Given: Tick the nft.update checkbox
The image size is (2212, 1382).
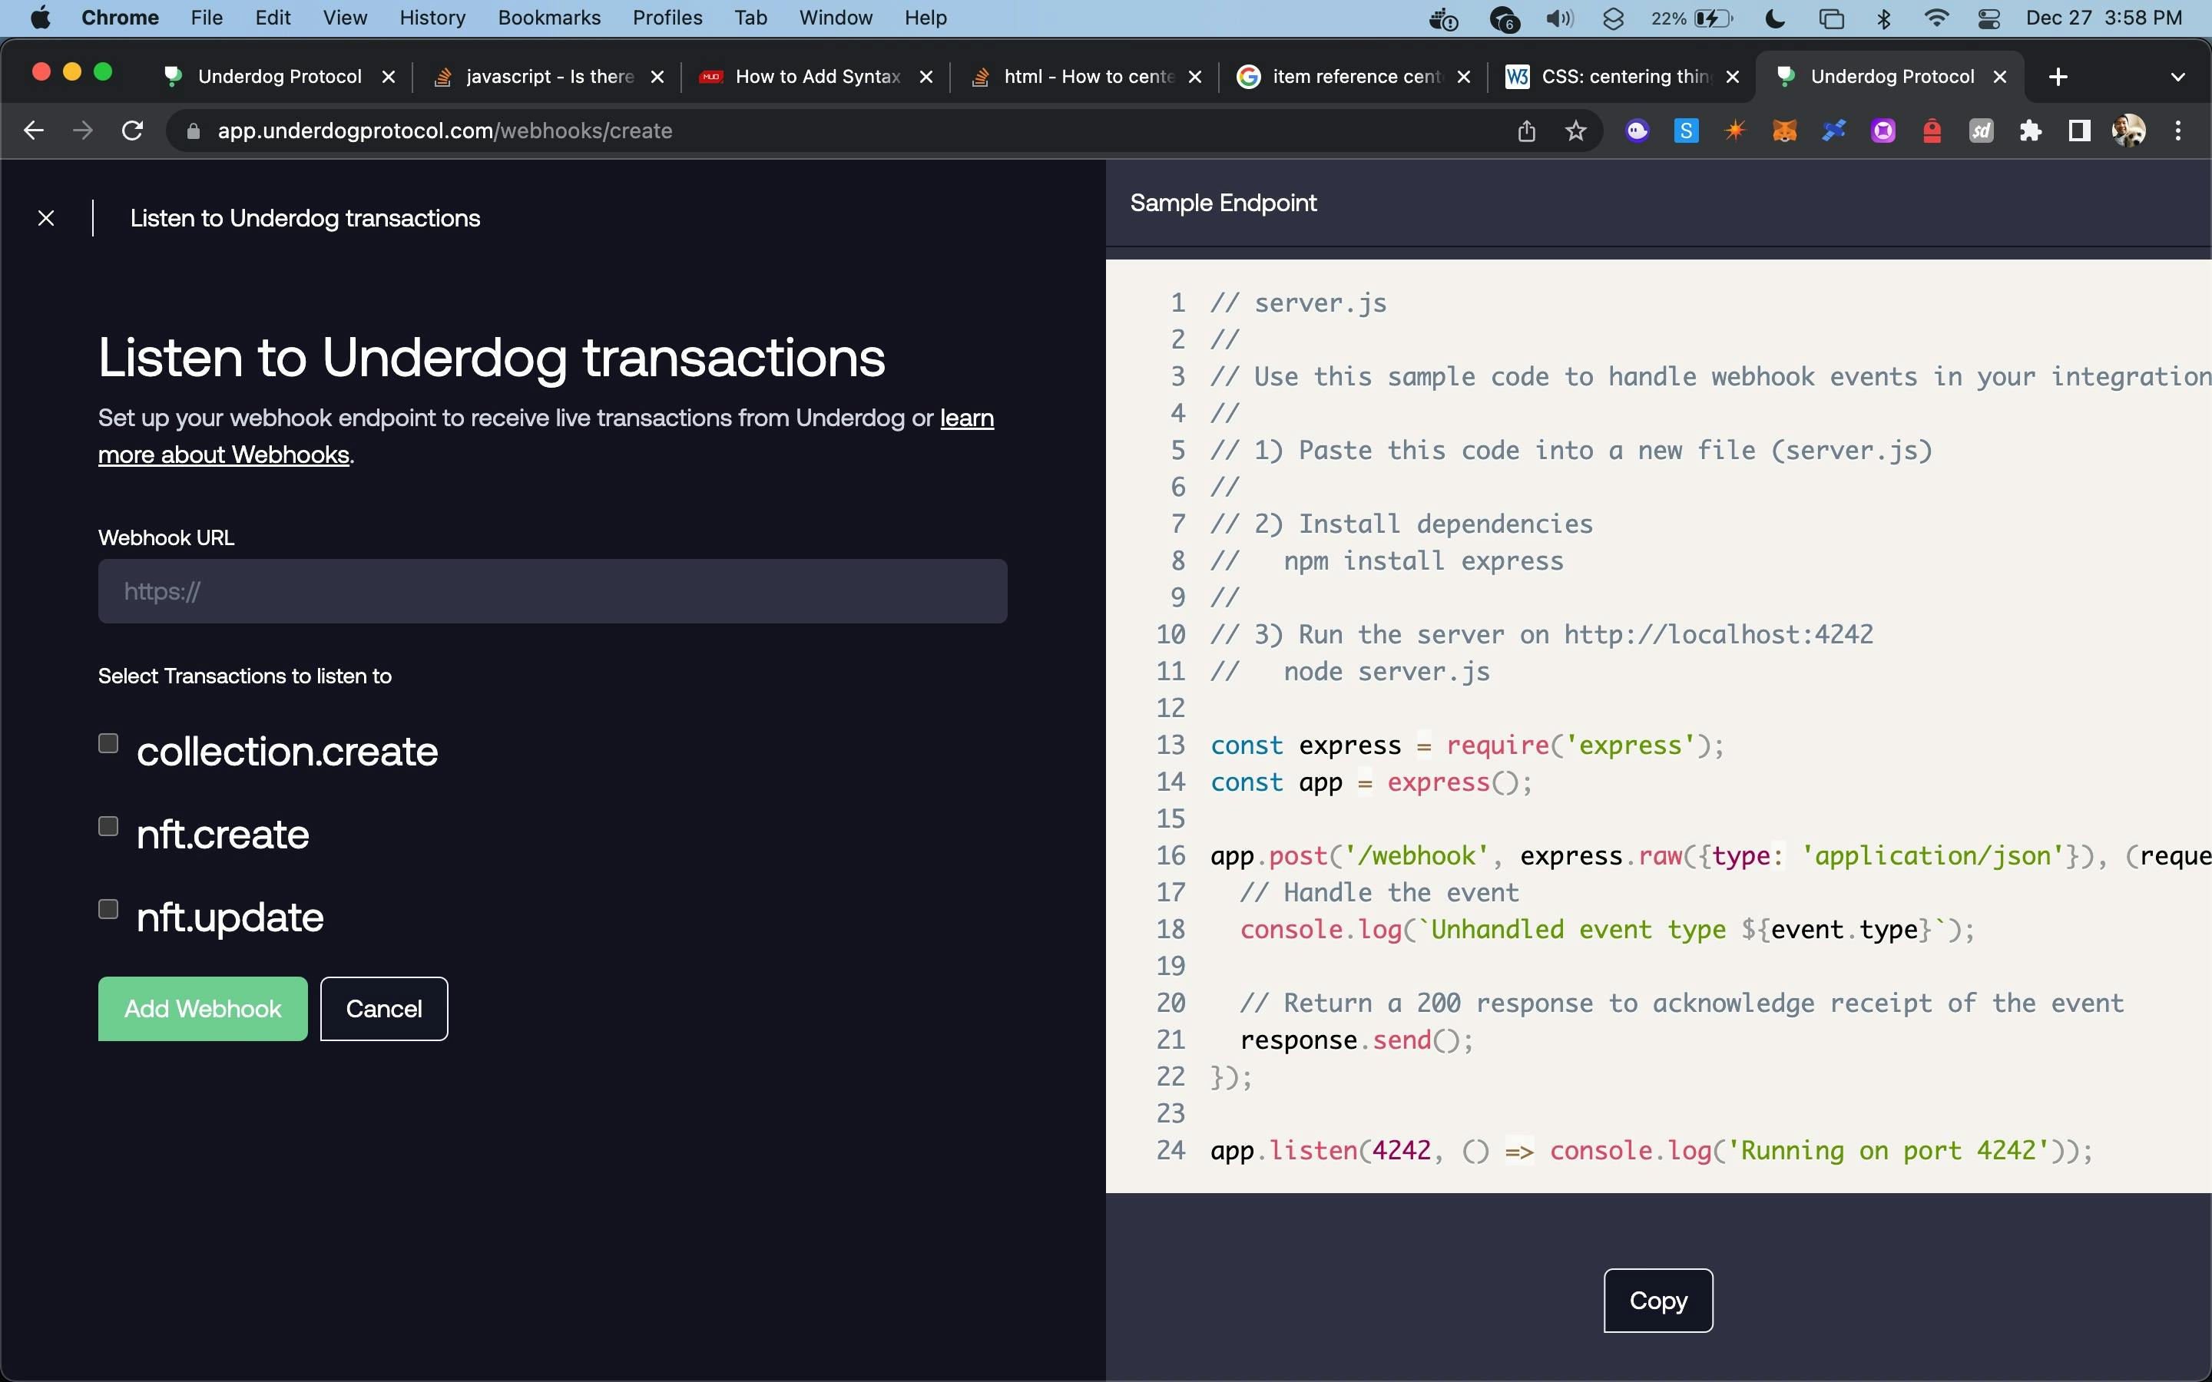Looking at the screenshot, I should pyautogui.click(x=109, y=910).
